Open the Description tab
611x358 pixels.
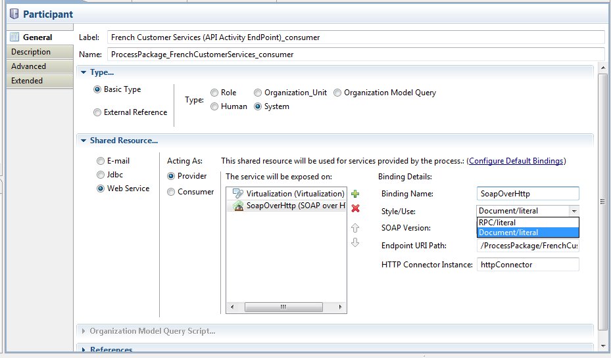pyautogui.click(x=39, y=52)
